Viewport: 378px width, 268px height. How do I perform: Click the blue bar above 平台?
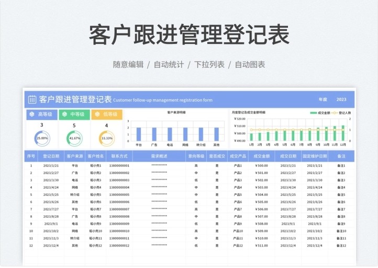(139, 134)
